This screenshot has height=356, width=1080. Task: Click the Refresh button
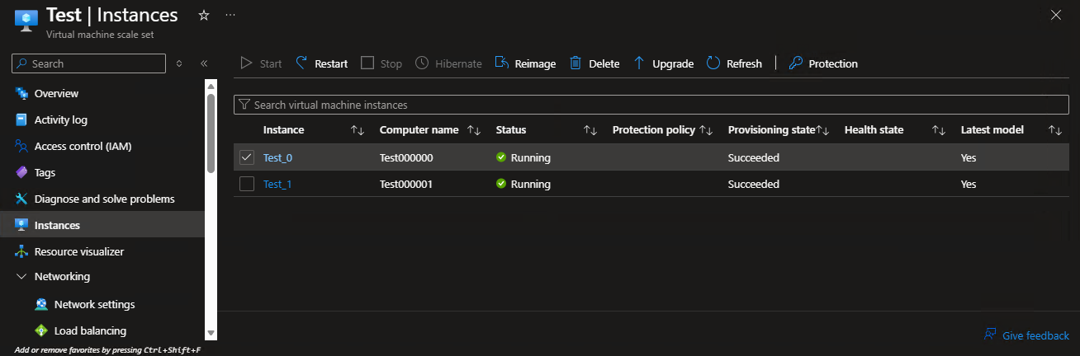coord(734,63)
